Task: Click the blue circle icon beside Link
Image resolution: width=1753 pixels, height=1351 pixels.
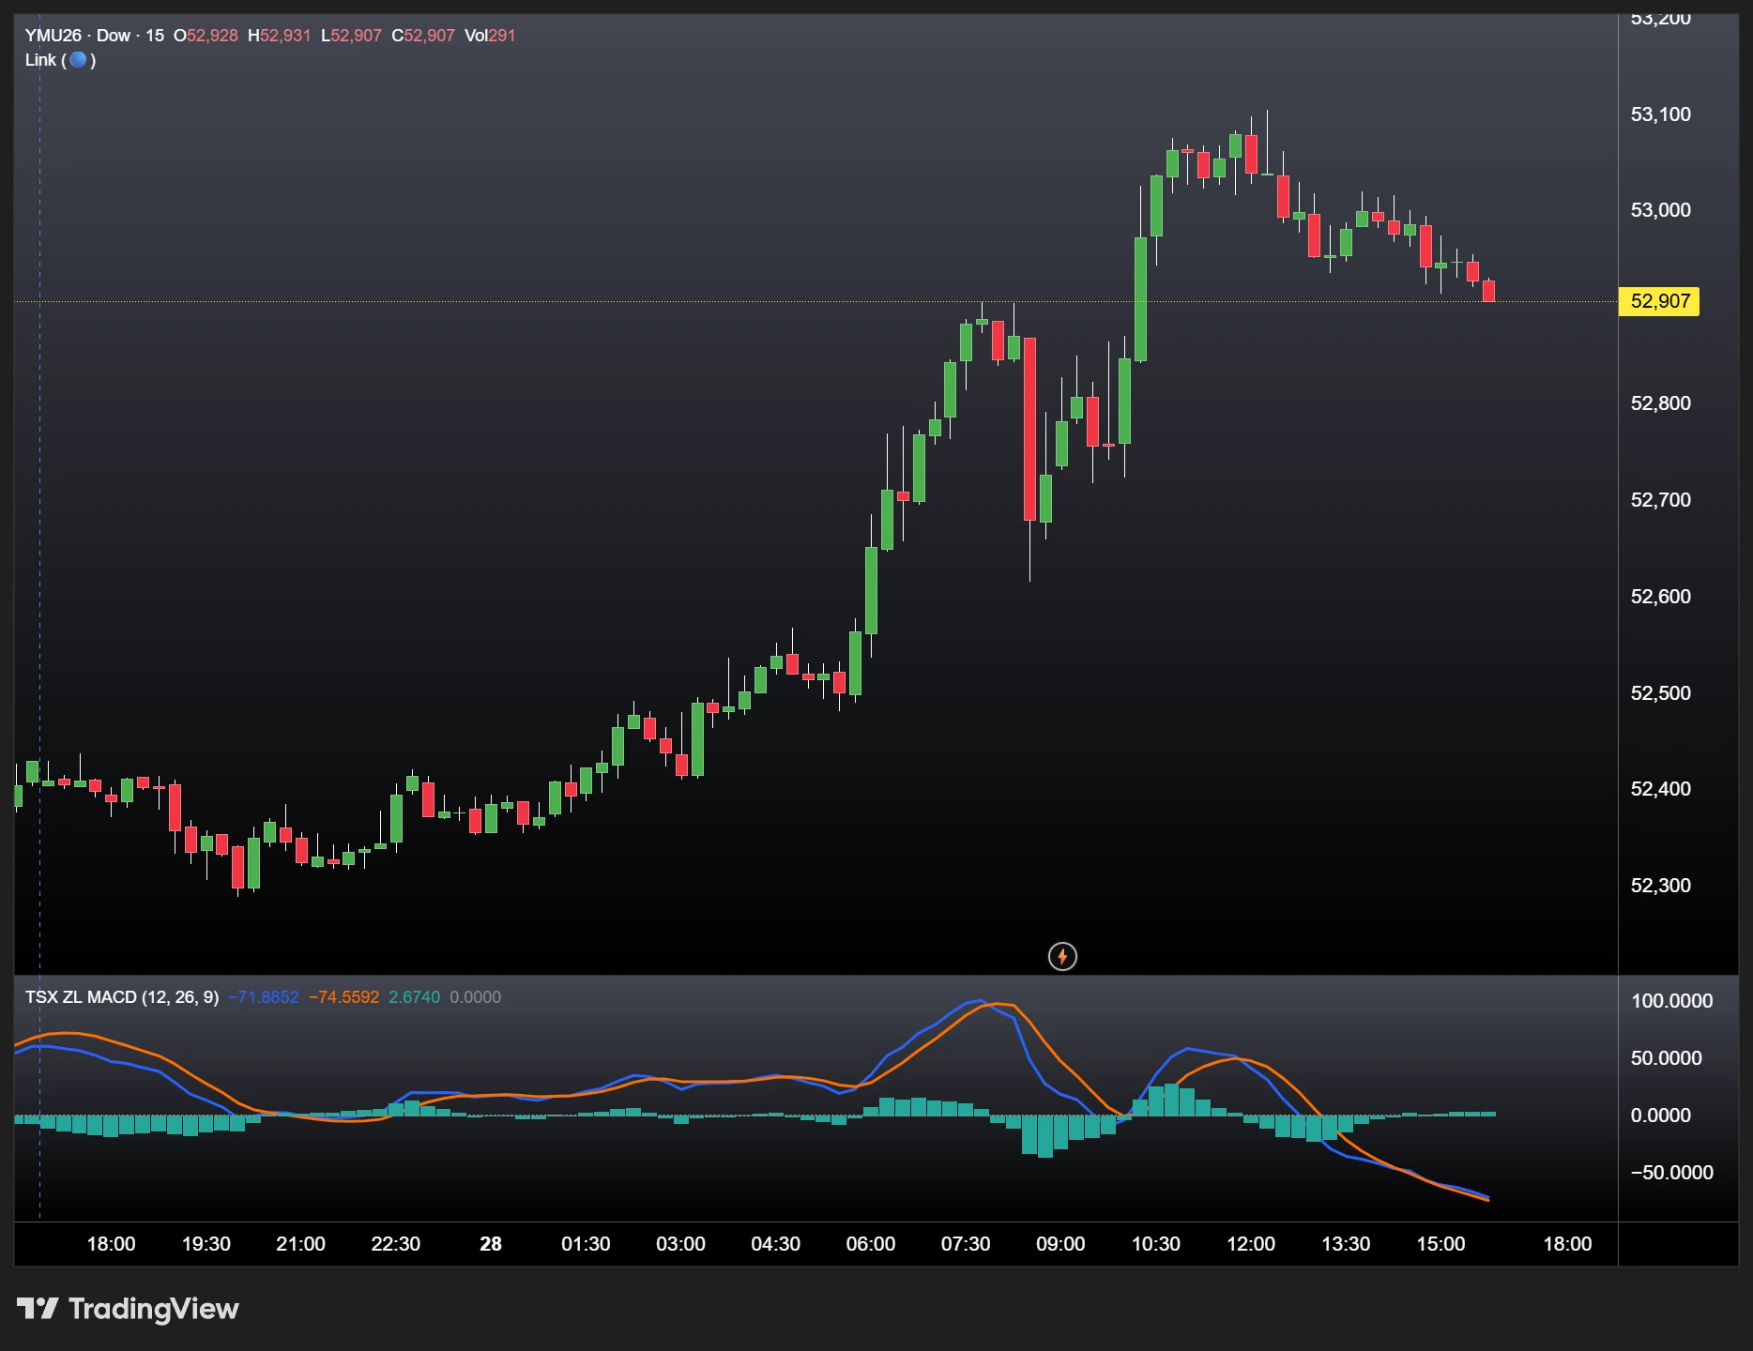Action: pos(79,60)
